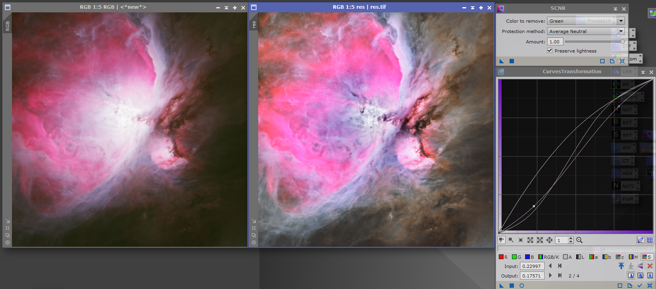656x289 pixels.
Task: Select the next curve point arrow
Action: click(550, 275)
